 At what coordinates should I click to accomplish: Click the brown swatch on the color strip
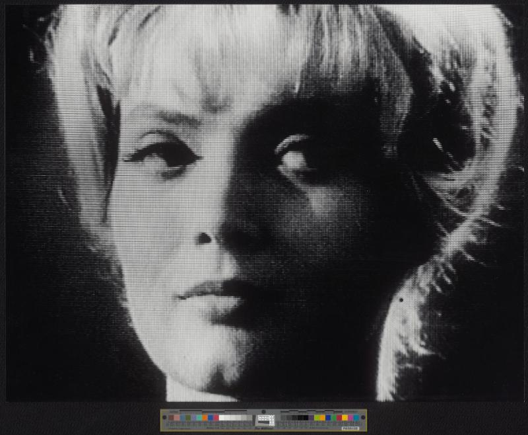(171, 418)
